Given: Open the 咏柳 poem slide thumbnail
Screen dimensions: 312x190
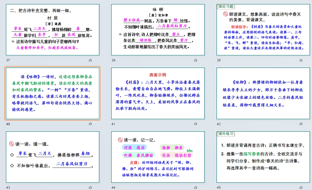Looking at the screenshot, I should pyautogui.click(x=158, y=30).
